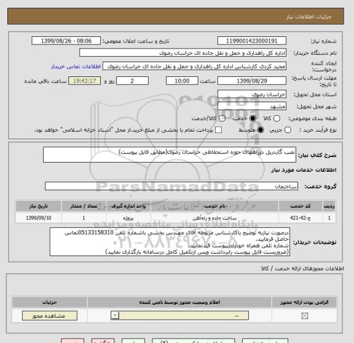The width and height of the screenshot is (354, 343).
Task: Select the کالا/خدمت radio button
Action: pos(222,118)
